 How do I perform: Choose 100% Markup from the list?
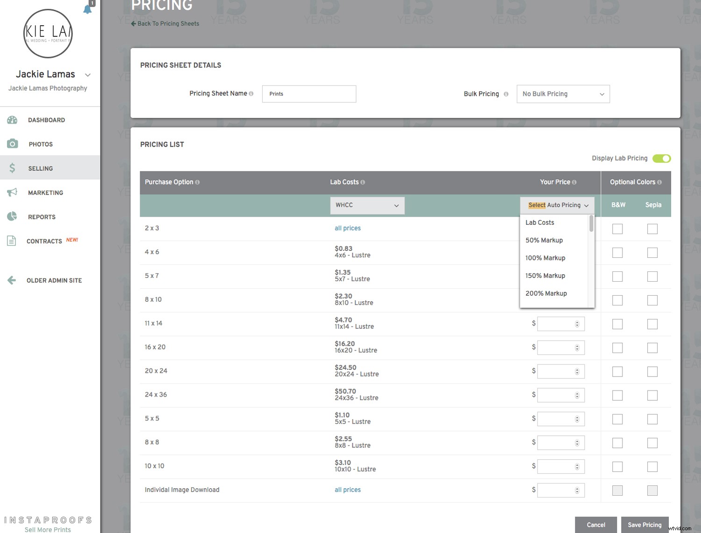pos(545,258)
